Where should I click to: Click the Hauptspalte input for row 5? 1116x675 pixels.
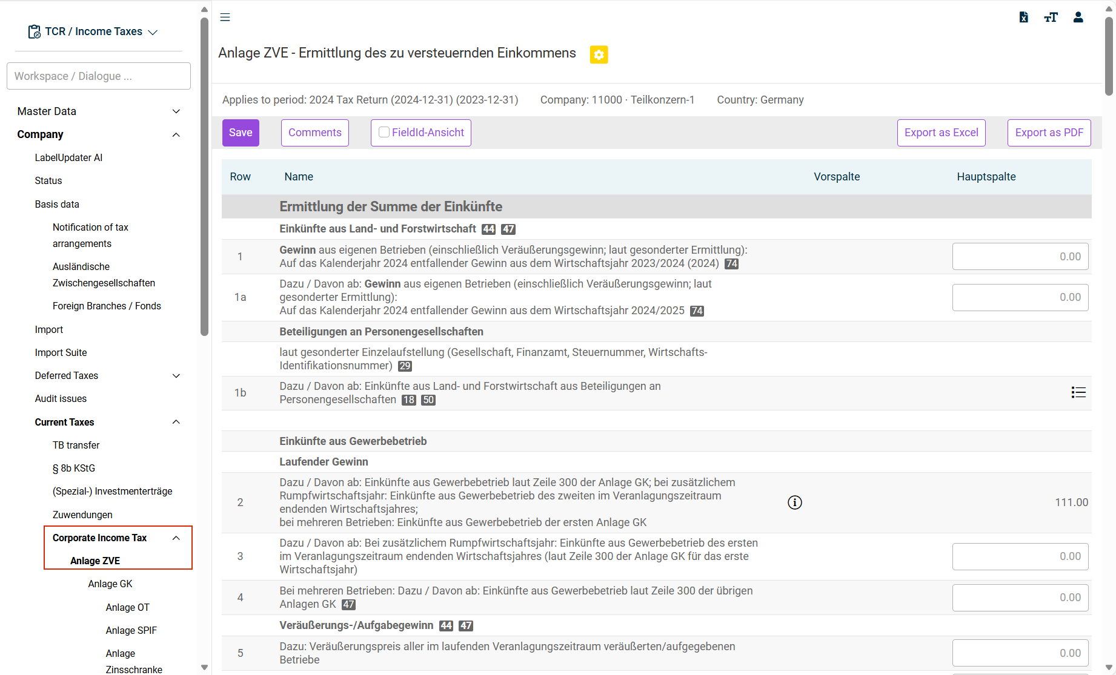pyautogui.click(x=1020, y=653)
